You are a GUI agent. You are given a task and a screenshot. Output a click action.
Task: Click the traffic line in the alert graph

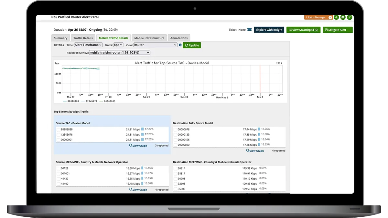(x=81, y=68)
